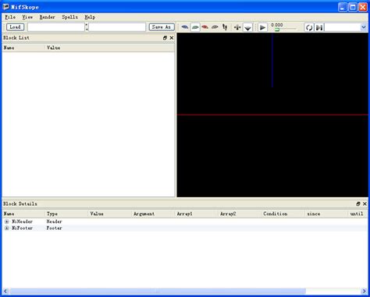
Task: Play the animation
Action: pos(263,27)
